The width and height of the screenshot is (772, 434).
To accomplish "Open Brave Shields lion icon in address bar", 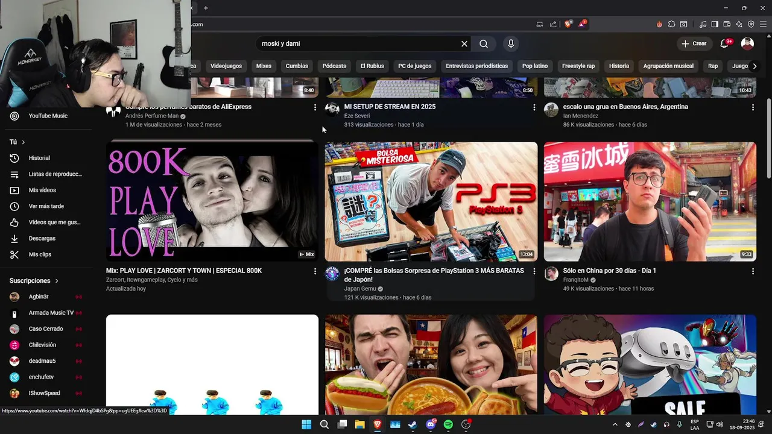I will (568, 24).
